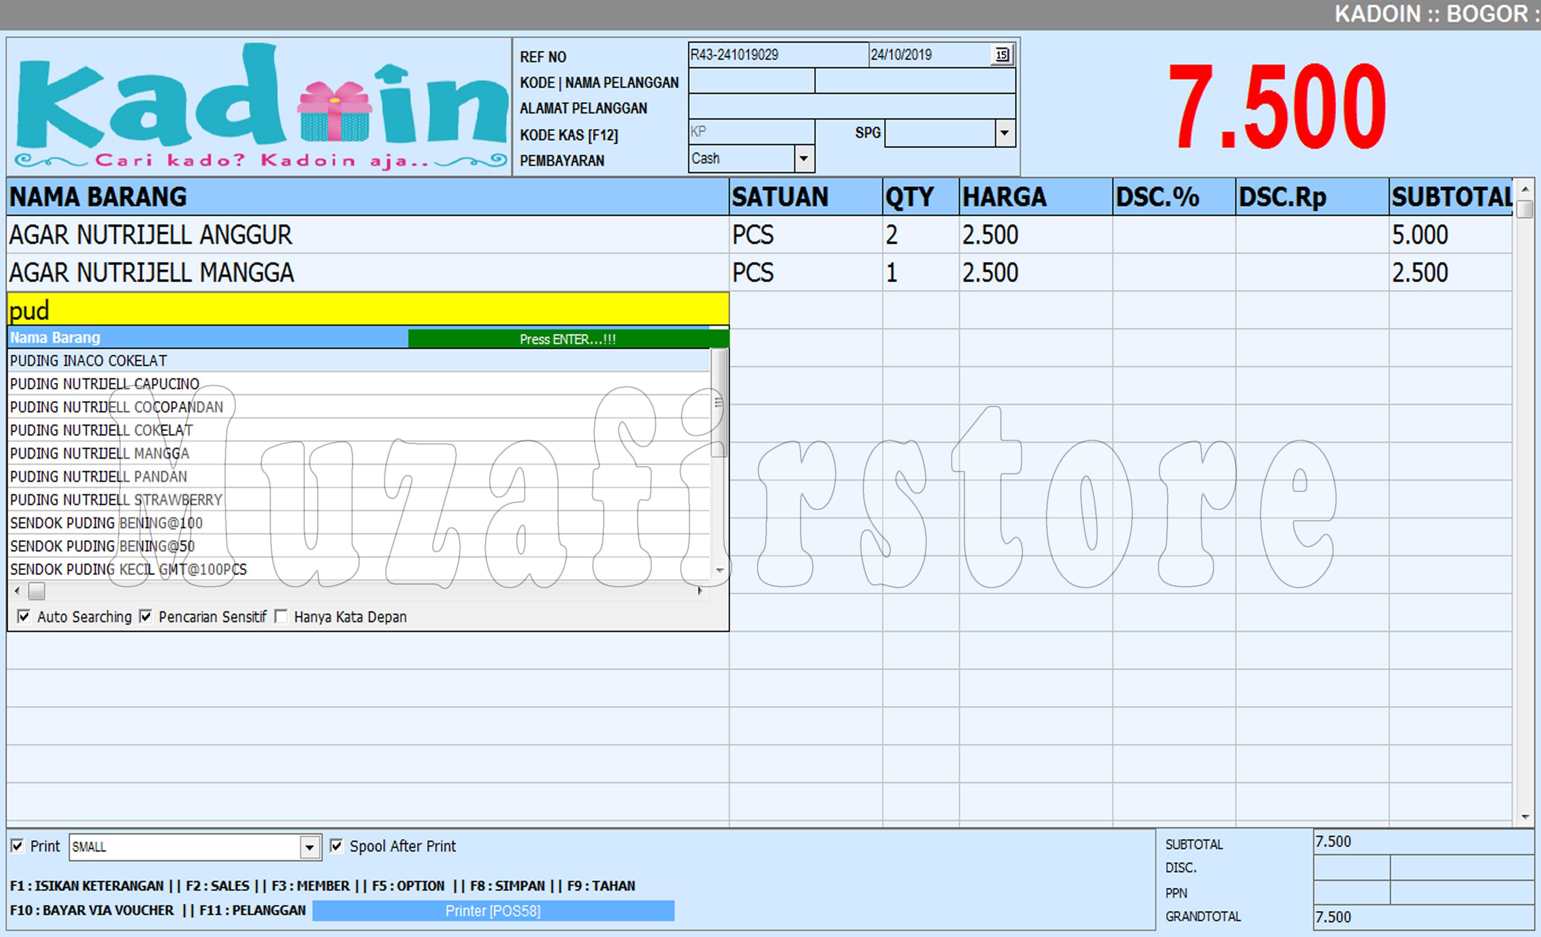Disable the Auto Searching checkbox
Viewport: 1541px width, 937px height.
[24, 616]
